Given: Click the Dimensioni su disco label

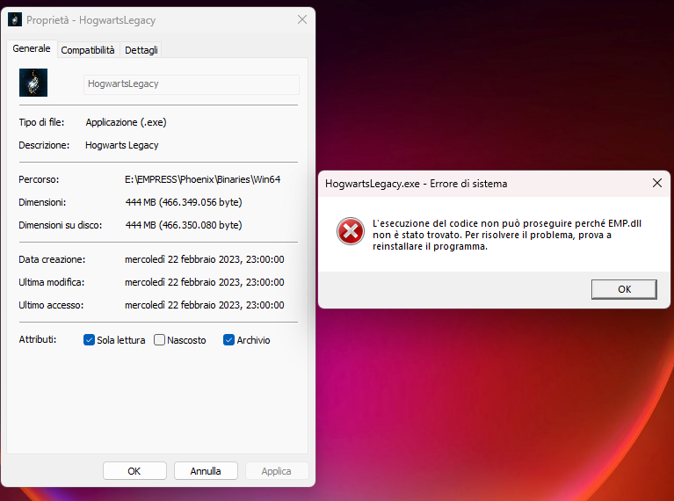Looking at the screenshot, I should coord(60,225).
